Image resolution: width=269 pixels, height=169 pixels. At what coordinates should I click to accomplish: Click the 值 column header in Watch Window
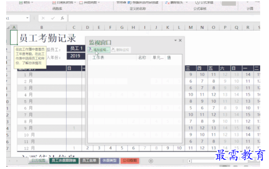[169, 58]
